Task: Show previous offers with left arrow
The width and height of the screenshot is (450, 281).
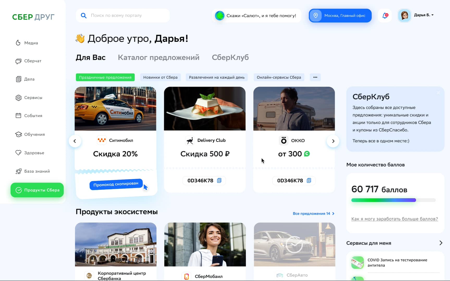Action: click(x=75, y=141)
